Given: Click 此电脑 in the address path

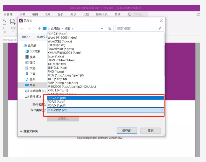Looking at the screenshot, I should 56,28.
